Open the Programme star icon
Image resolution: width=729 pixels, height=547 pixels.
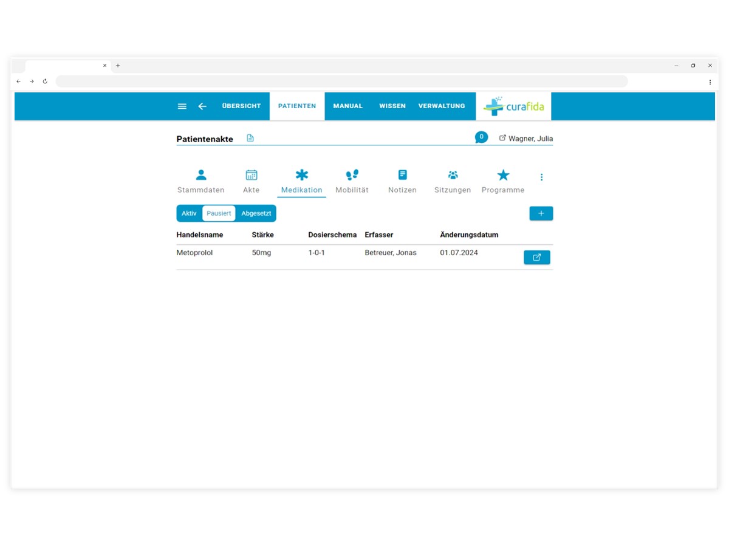point(504,175)
